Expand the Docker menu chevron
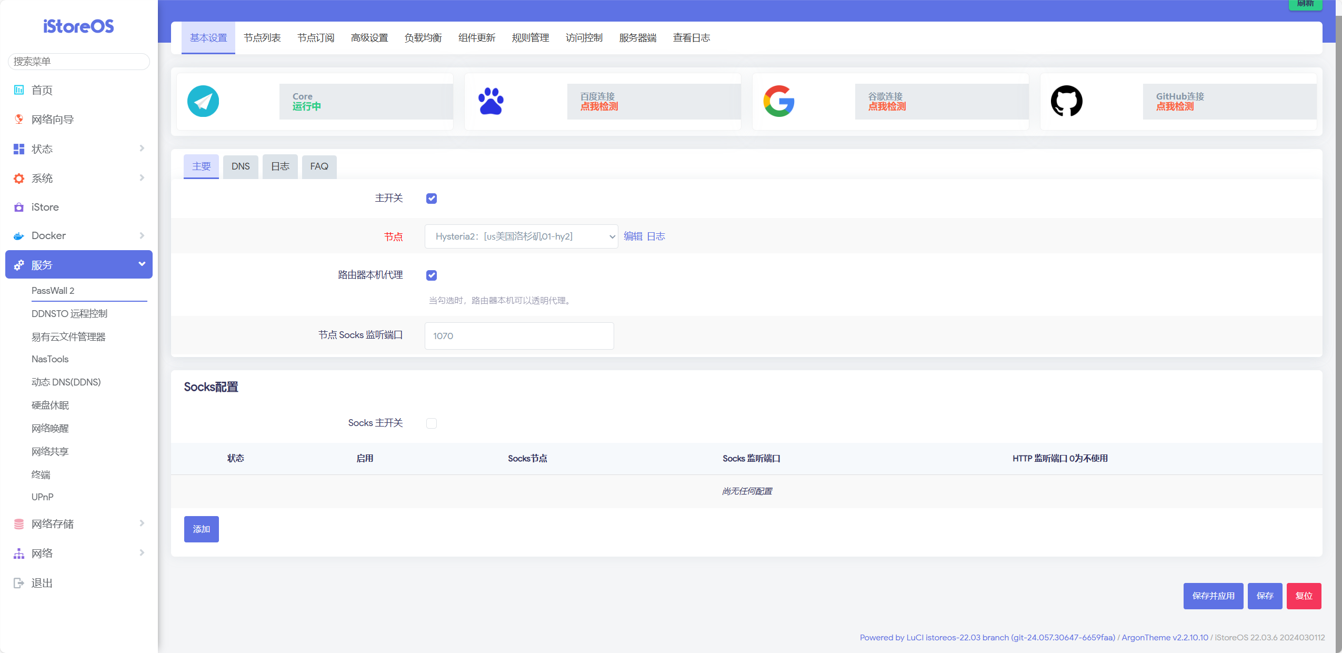This screenshot has height=653, width=1342. [x=142, y=235]
